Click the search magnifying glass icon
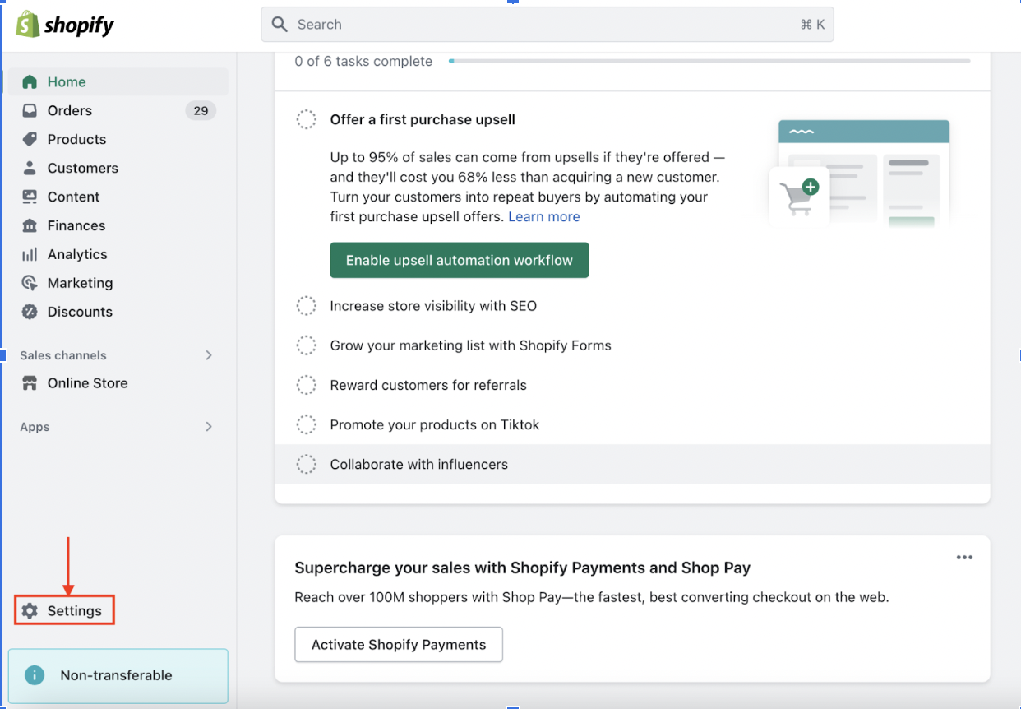 pos(280,25)
